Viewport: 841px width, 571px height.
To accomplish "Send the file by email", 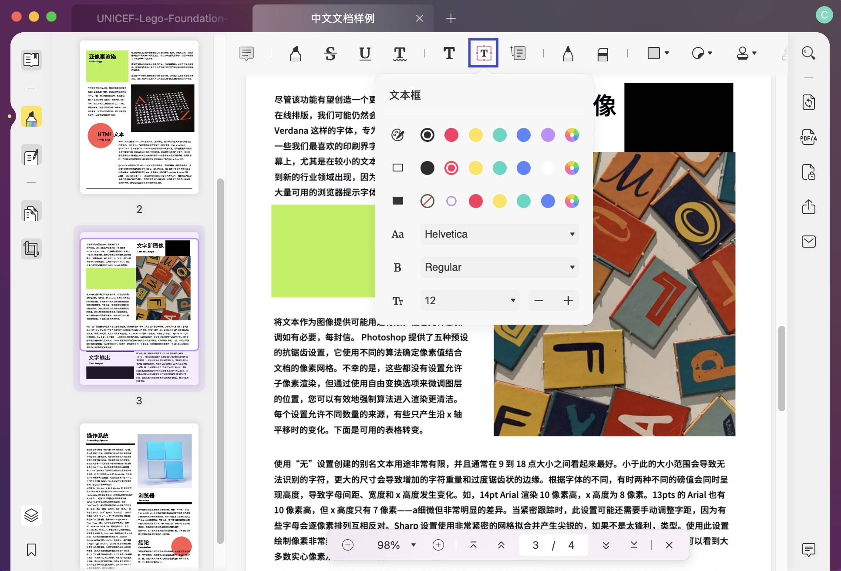I will click(809, 241).
